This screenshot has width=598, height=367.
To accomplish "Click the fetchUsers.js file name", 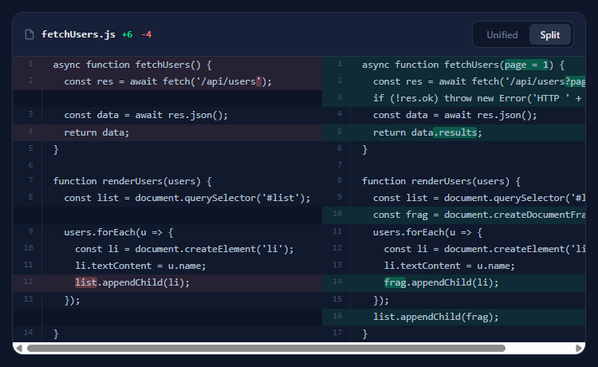I will tap(78, 34).
